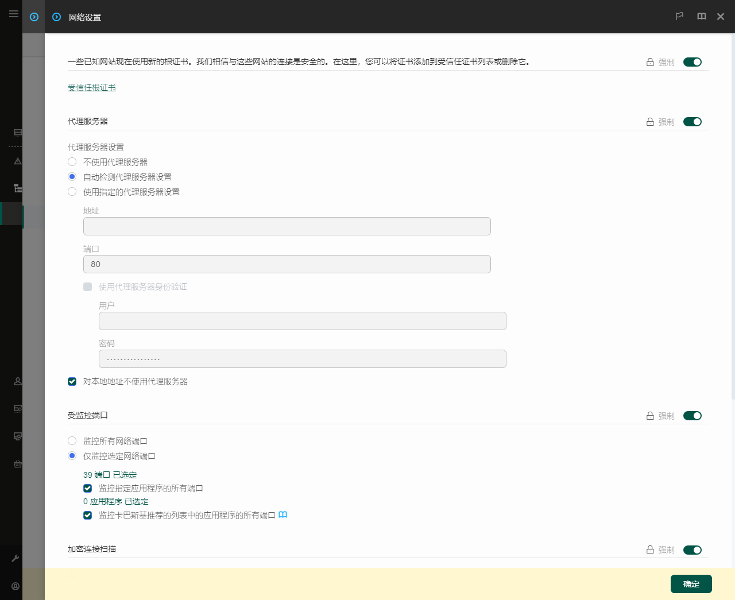Open the 受信任根证书 link
Image resolution: width=735 pixels, height=600 pixels.
click(x=92, y=87)
